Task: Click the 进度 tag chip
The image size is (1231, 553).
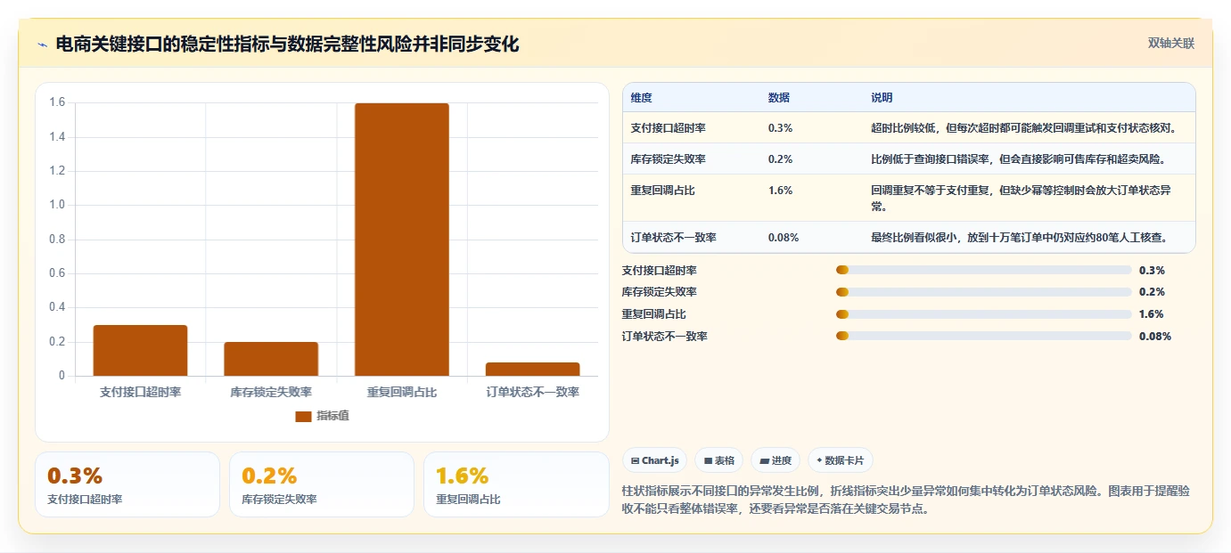Action: [776, 460]
